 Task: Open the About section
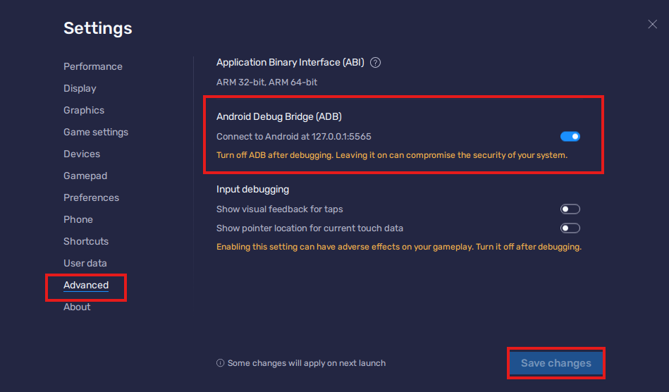[77, 307]
